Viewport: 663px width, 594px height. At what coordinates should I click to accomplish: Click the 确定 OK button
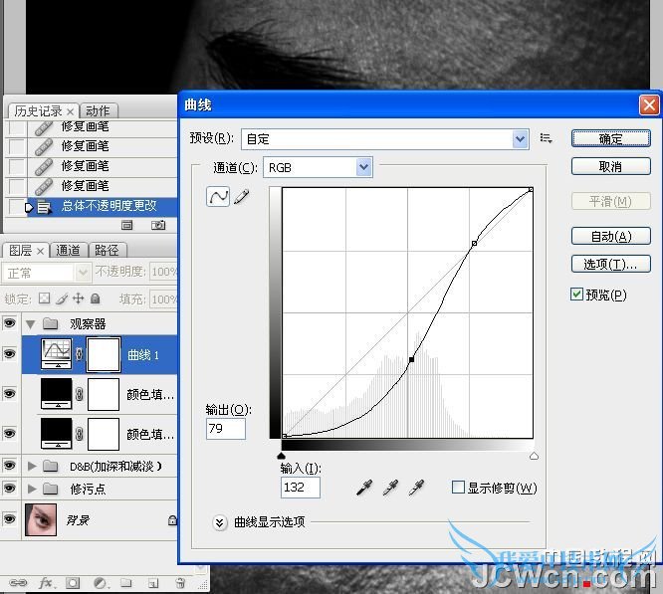pyautogui.click(x=610, y=139)
